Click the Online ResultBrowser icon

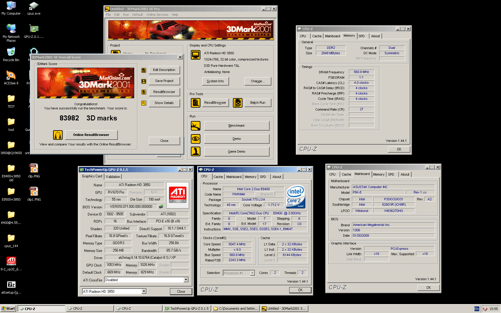(58, 135)
